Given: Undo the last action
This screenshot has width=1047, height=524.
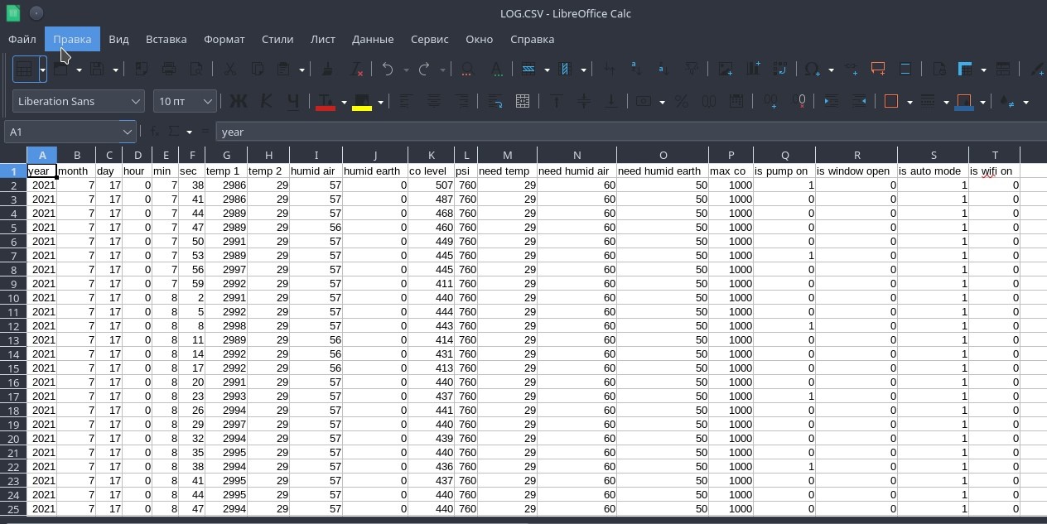Looking at the screenshot, I should (388, 70).
